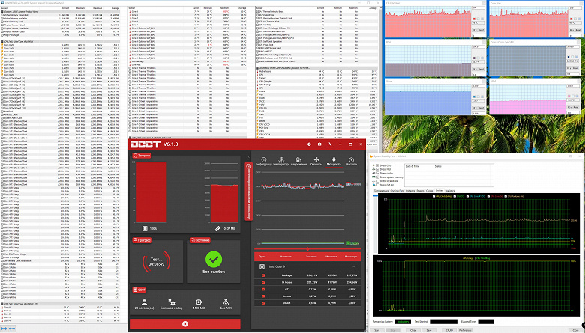Enable Stress GPU(s) in AIDA64
The width and height of the screenshot is (585, 333).
point(378,185)
